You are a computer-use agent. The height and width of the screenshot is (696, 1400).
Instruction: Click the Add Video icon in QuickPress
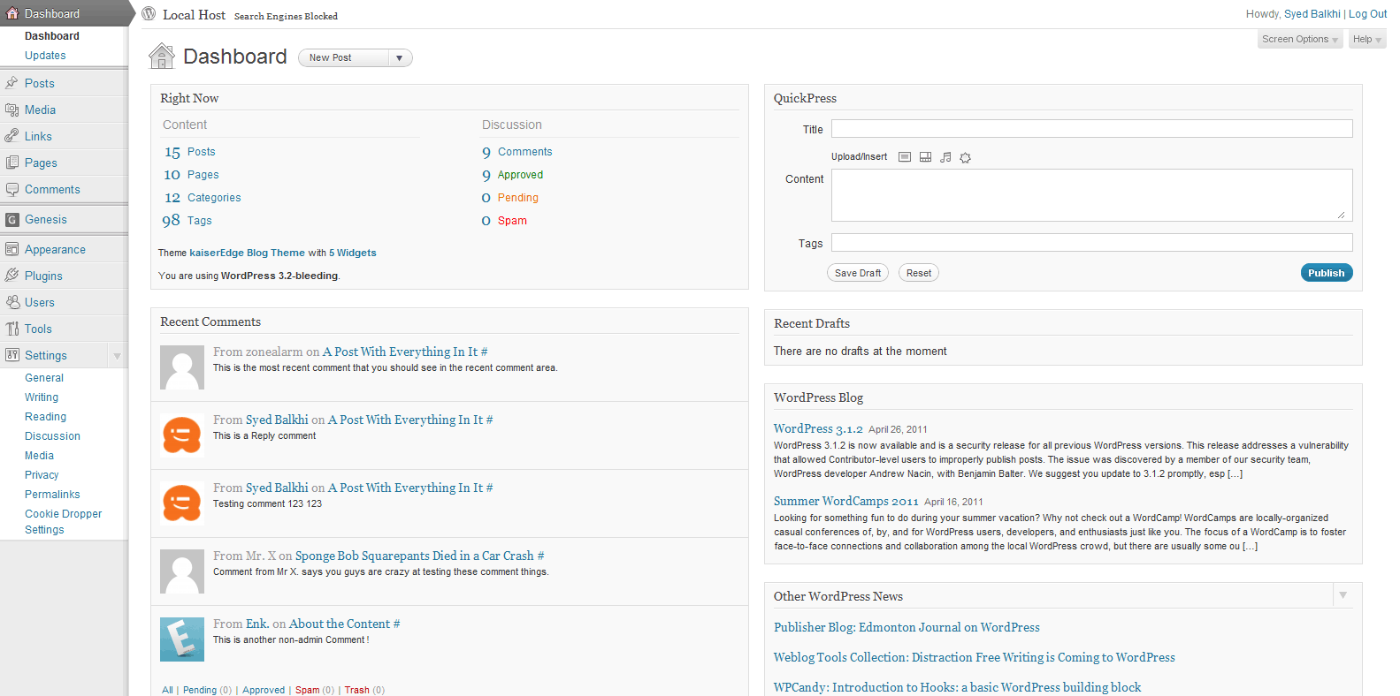click(925, 157)
